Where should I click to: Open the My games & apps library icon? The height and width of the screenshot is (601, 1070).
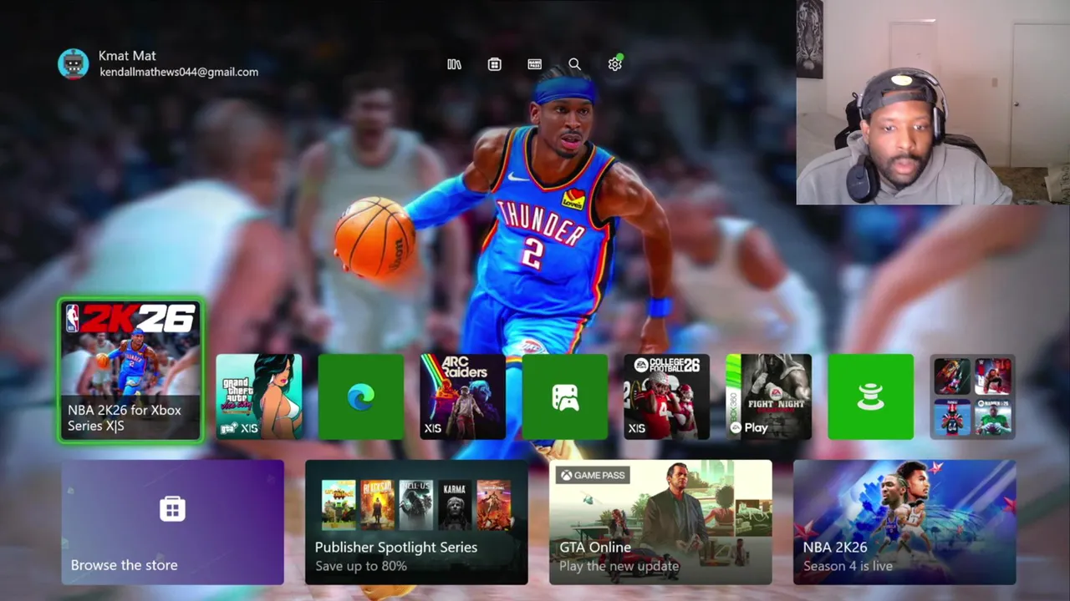tap(454, 64)
